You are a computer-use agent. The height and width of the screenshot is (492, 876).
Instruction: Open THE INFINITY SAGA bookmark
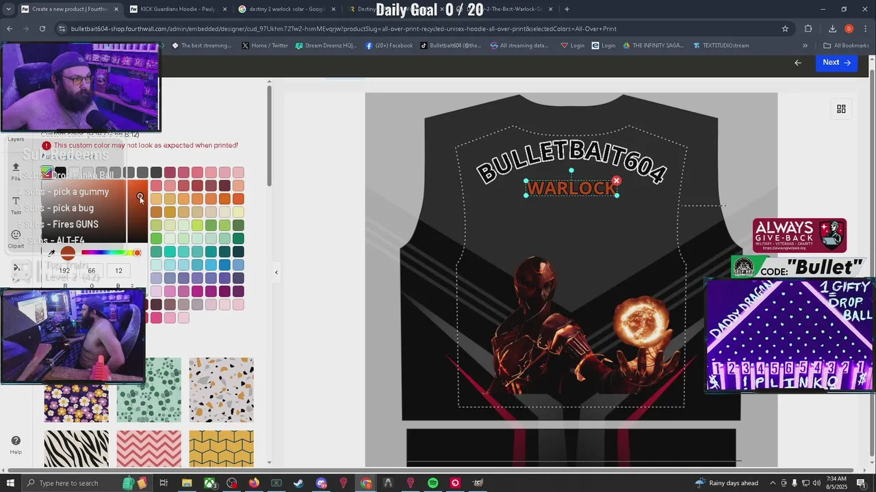[653, 46]
